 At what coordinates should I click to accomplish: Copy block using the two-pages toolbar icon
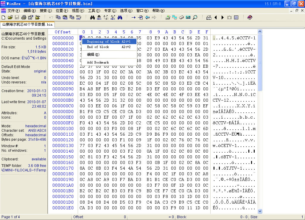click(58, 18)
